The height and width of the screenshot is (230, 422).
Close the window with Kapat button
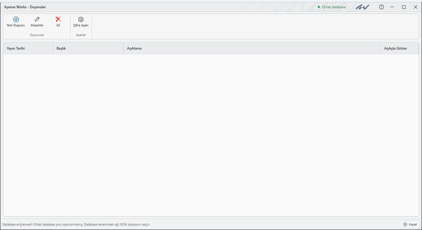coord(410,224)
